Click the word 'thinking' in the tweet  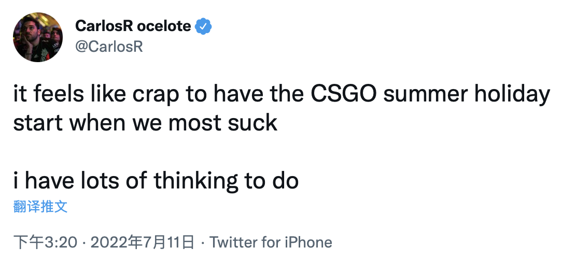click(x=196, y=181)
